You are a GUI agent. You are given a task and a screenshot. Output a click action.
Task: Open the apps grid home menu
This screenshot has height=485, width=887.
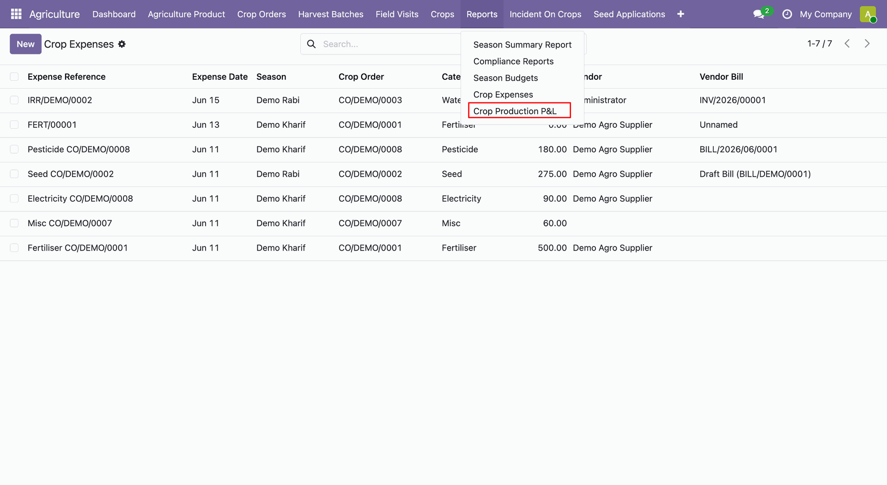[16, 14]
